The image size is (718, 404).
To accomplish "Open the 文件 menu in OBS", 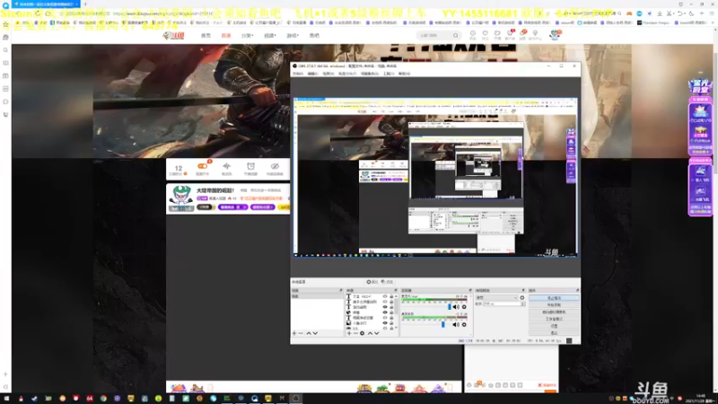I will pyautogui.click(x=298, y=74).
